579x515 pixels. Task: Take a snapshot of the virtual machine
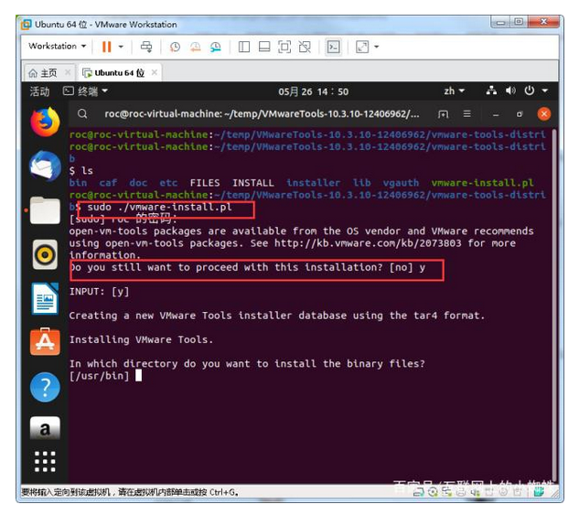click(x=175, y=47)
